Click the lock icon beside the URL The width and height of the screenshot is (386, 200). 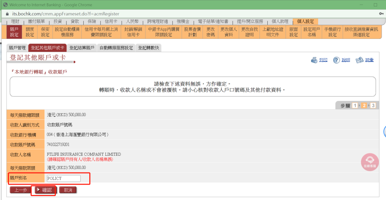[x=8, y=14]
